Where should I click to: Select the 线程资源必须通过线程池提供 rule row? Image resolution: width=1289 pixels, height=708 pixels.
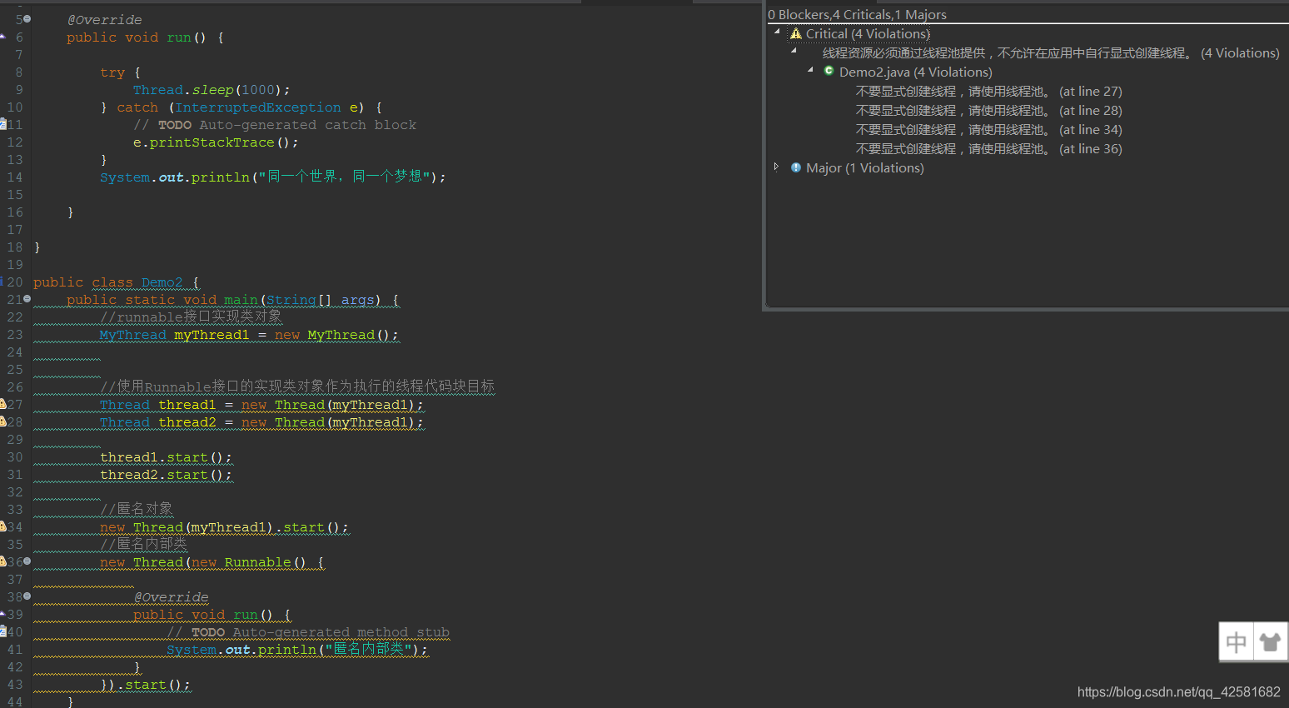(1051, 53)
